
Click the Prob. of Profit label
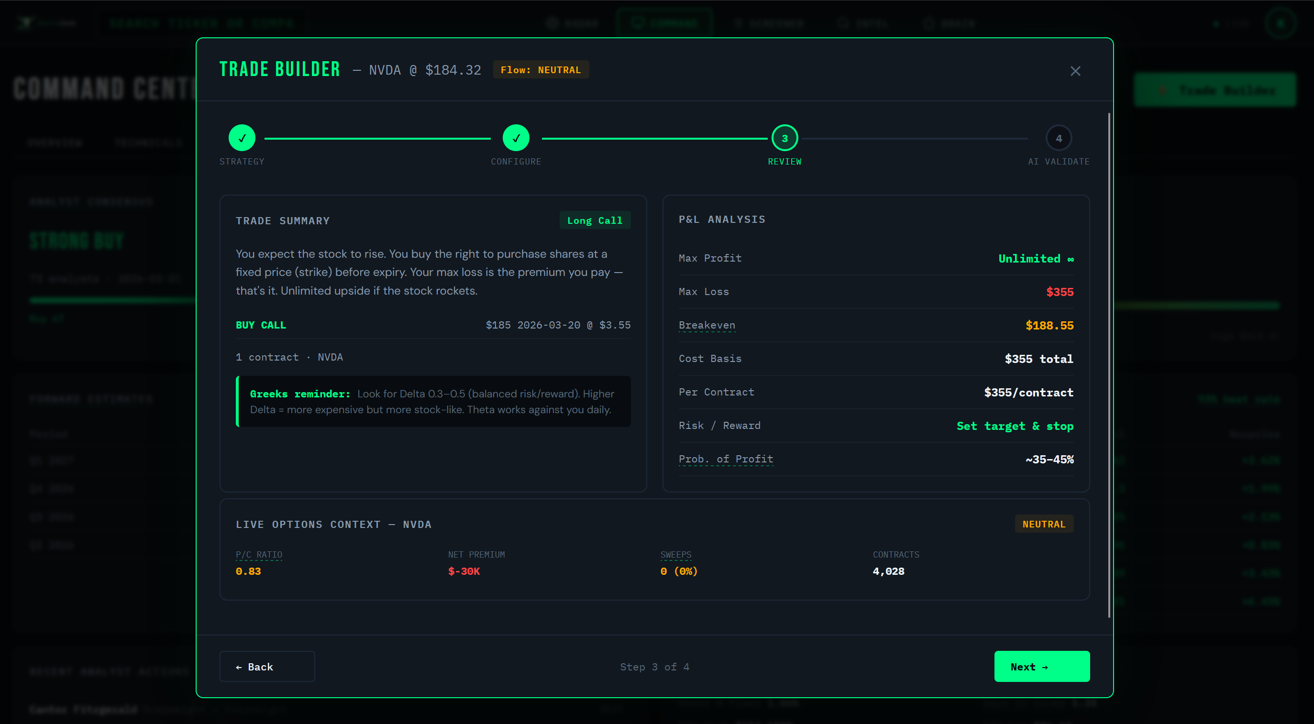[x=725, y=459]
